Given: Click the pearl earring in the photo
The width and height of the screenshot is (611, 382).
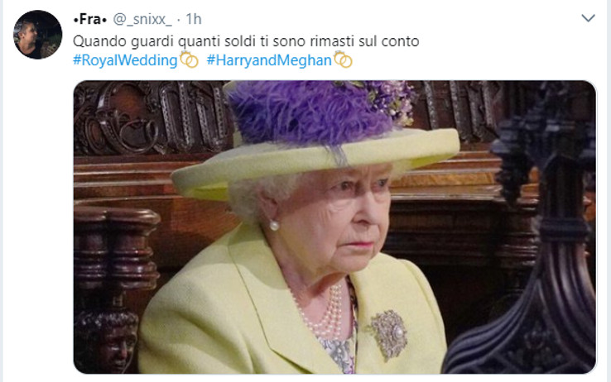Looking at the screenshot, I should (274, 225).
